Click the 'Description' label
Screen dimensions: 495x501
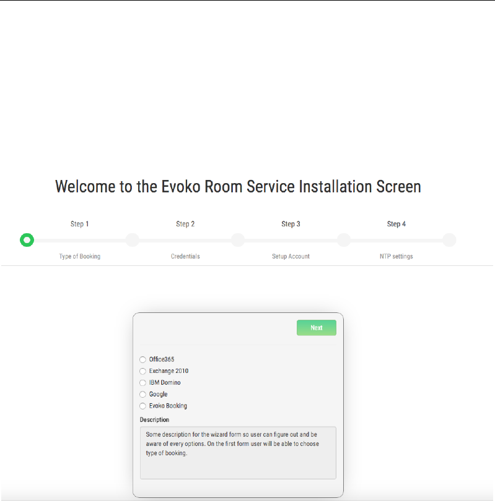coord(154,419)
